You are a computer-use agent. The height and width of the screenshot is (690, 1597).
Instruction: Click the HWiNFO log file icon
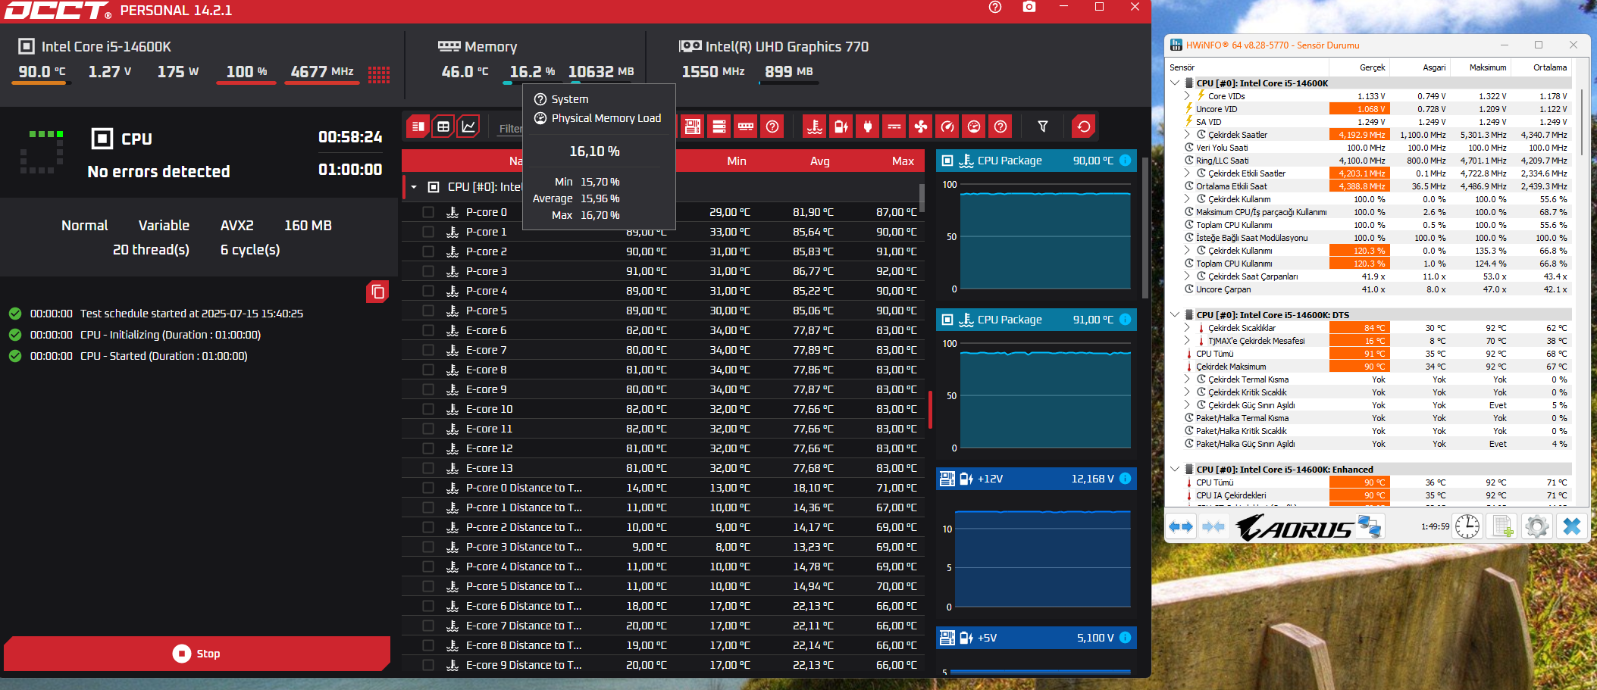(x=1502, y=526)
